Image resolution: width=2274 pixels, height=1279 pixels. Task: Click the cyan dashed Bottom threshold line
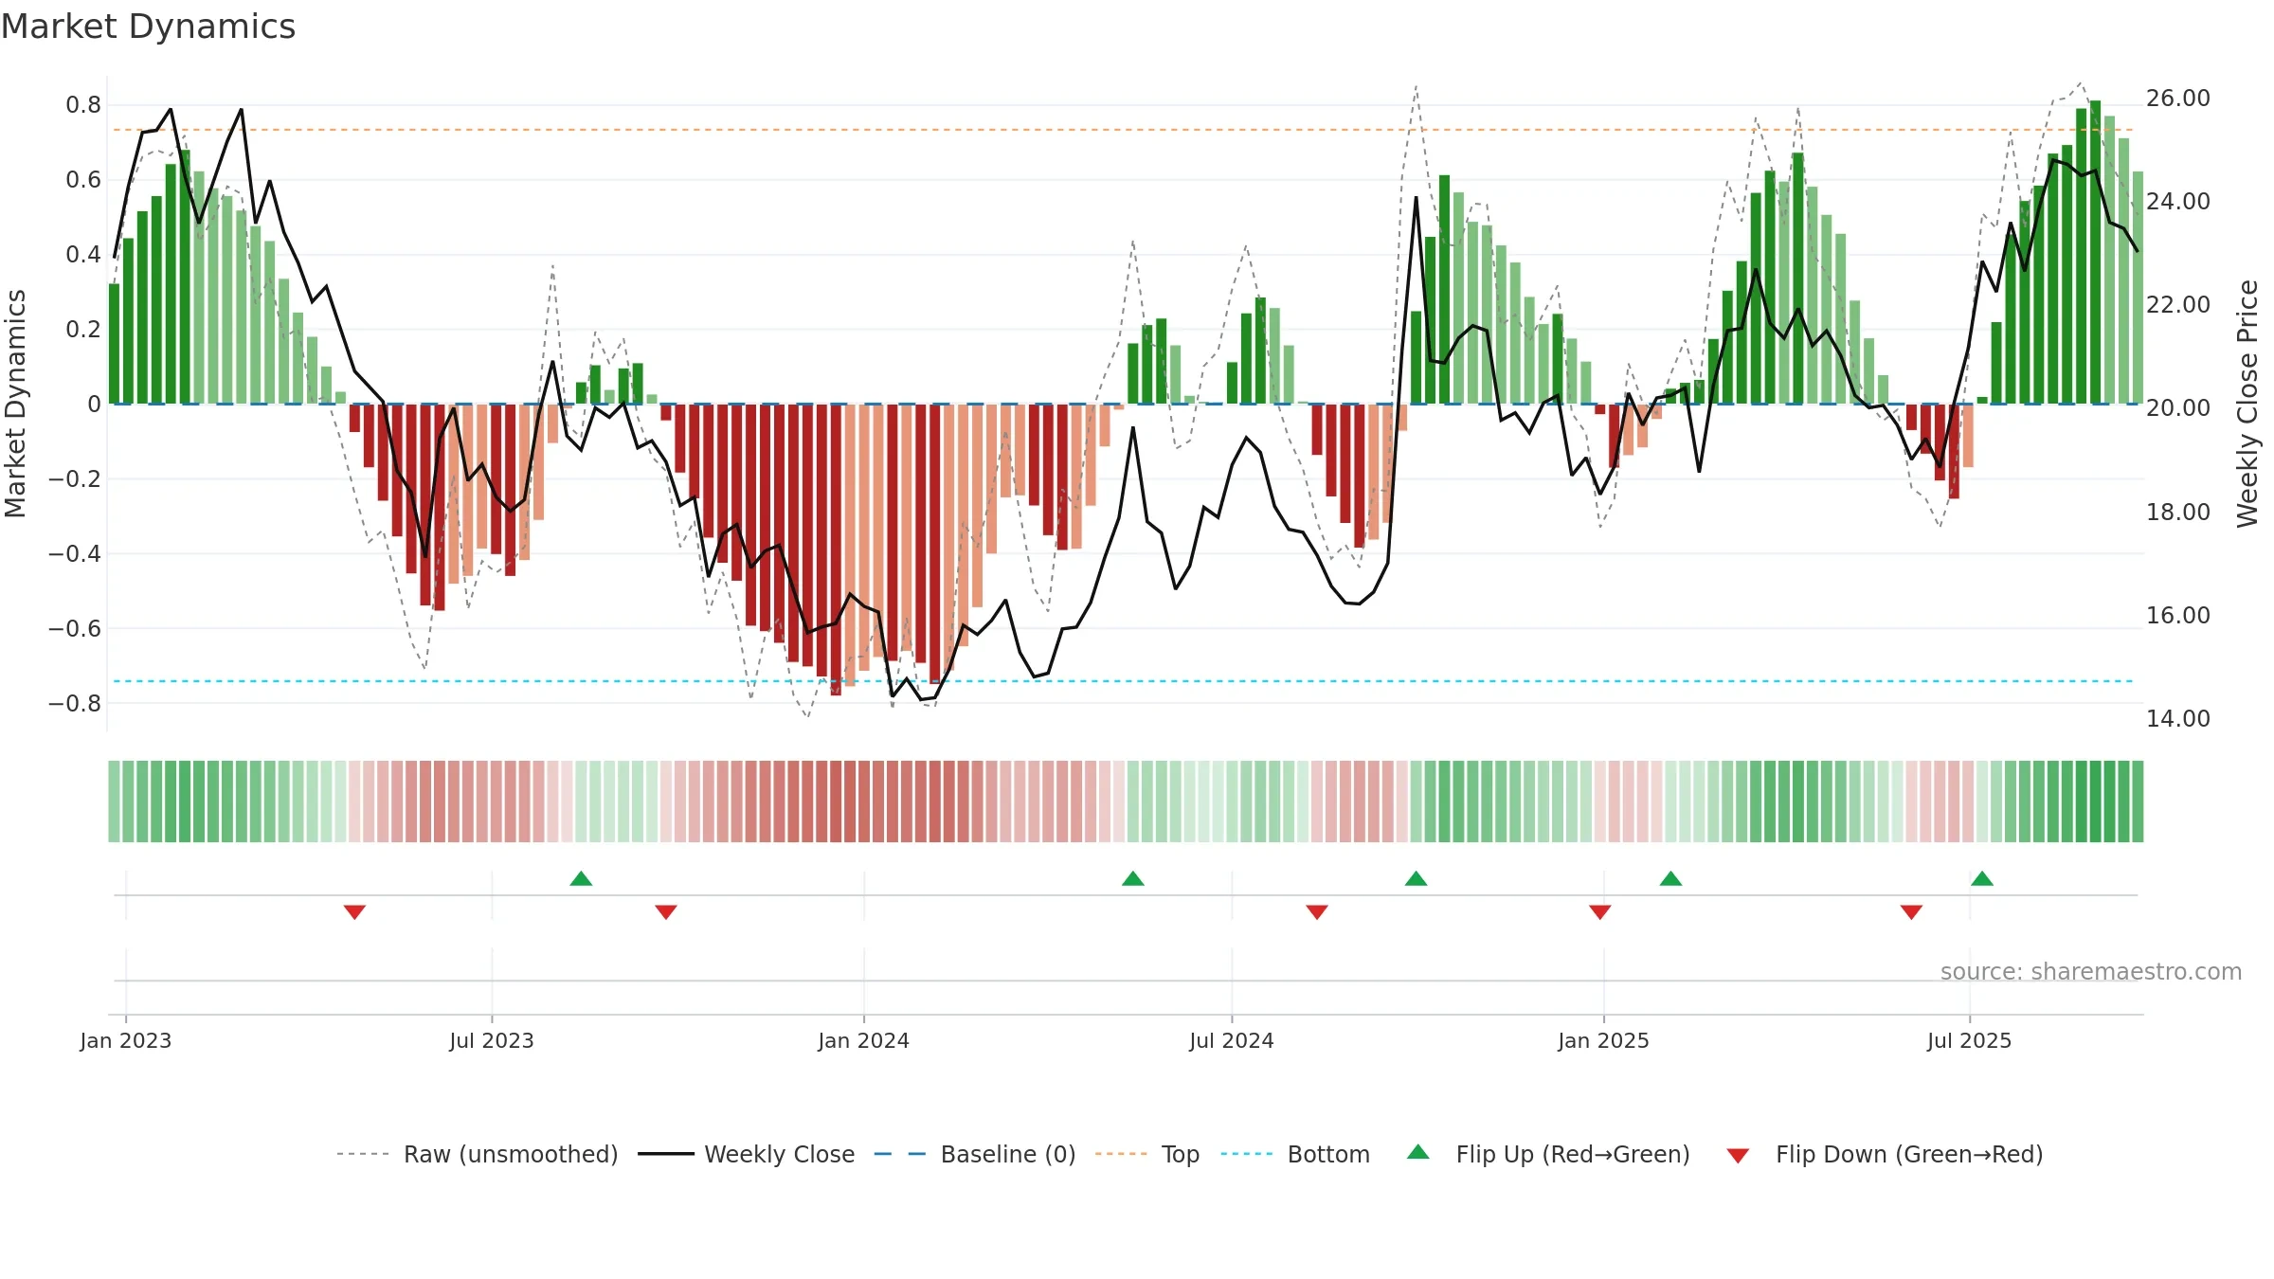click(x=1123, y=681)
